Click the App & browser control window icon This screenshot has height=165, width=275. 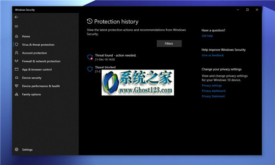click(16, 69)
